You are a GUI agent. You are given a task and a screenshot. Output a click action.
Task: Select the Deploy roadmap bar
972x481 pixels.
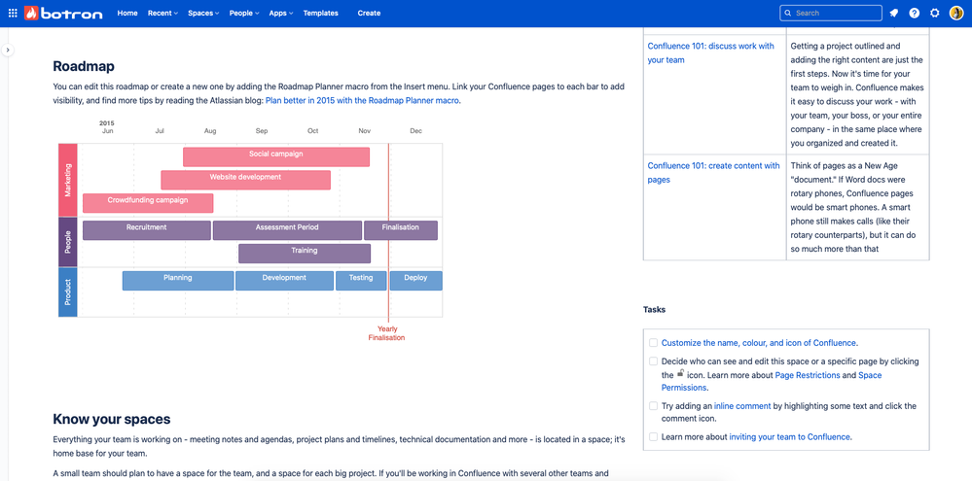pos(416,281)
